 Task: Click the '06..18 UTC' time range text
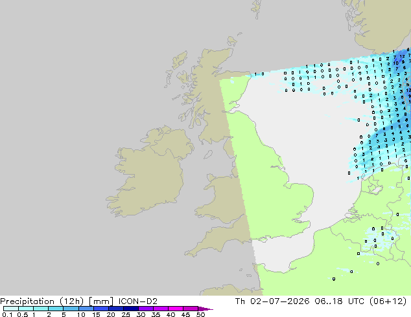(340, 301)
